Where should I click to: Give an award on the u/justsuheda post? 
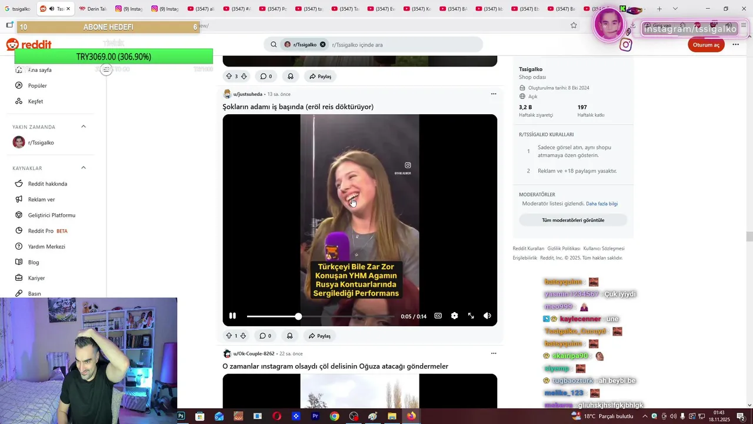point(290,336)
